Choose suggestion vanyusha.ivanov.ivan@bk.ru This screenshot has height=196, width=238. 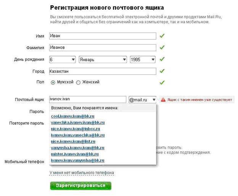77,148
